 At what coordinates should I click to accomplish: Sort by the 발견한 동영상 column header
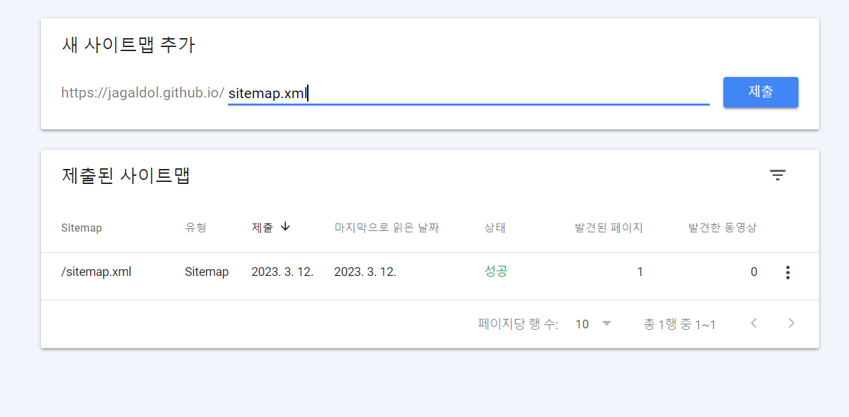(x=722, y=228)
